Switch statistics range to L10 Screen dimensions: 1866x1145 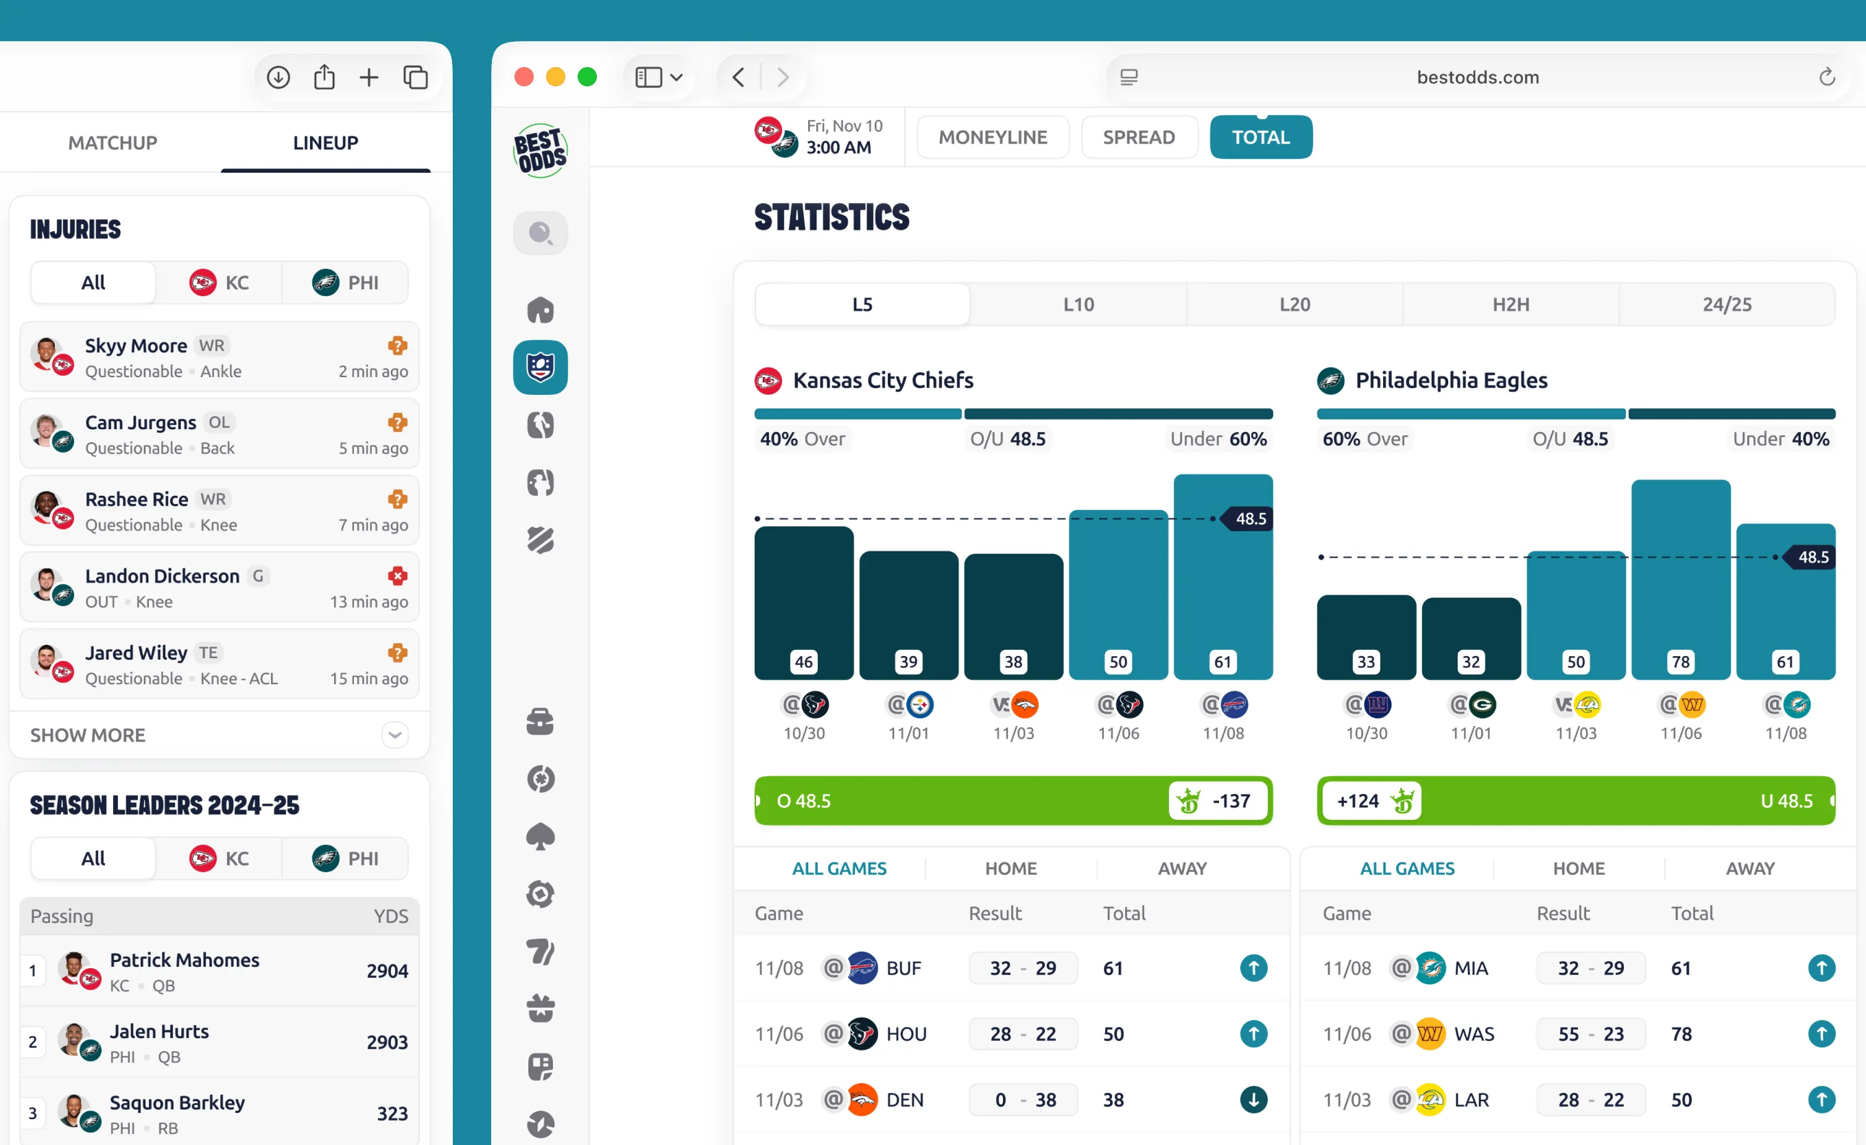tap(1078, 304)
